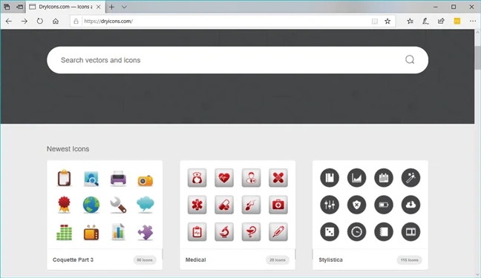Select the green equalizer bars icon
This screenshot has width=481, height=278.
(64, 232)
